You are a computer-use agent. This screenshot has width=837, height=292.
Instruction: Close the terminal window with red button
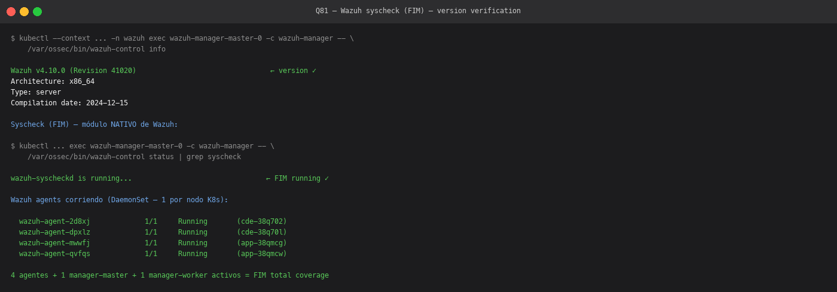11,11
